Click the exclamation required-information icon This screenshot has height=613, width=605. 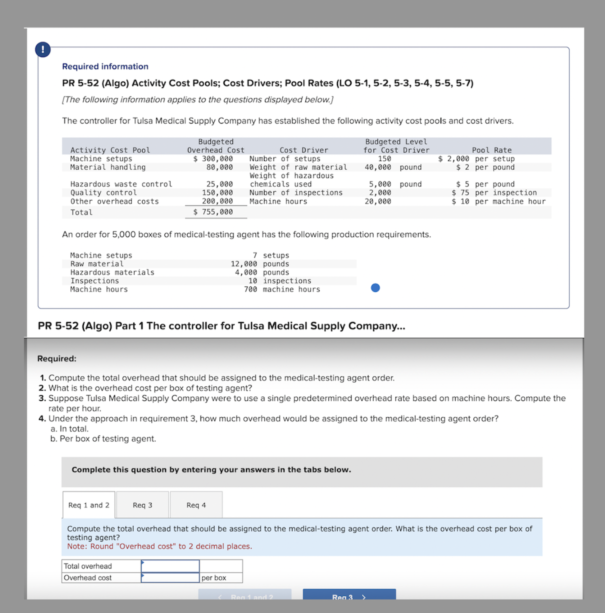pos(42,49)
